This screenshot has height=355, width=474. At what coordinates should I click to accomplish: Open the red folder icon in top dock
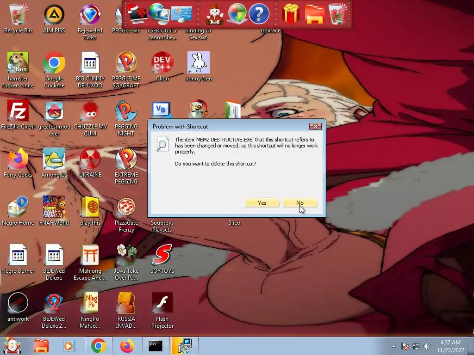pos(315,14)
